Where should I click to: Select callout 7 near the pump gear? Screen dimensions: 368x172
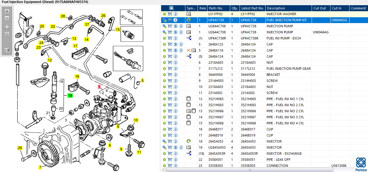point(40,167)
